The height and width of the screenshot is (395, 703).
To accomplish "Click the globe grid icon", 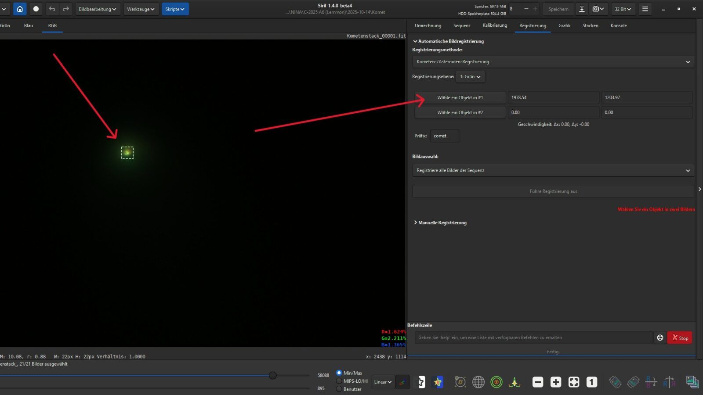I will tap(478, 382).
